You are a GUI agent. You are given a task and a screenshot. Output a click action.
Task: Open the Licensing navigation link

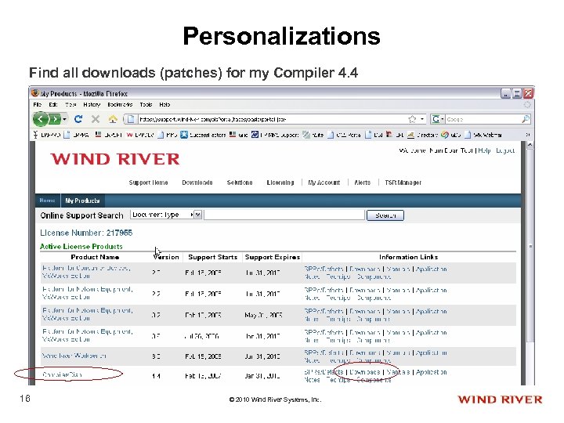tap(280, 183)
